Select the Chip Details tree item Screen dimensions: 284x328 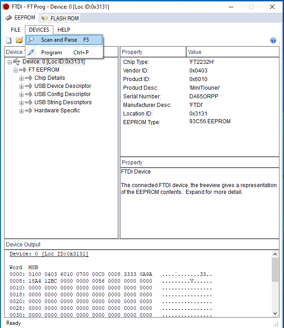(x=49, y=78)
